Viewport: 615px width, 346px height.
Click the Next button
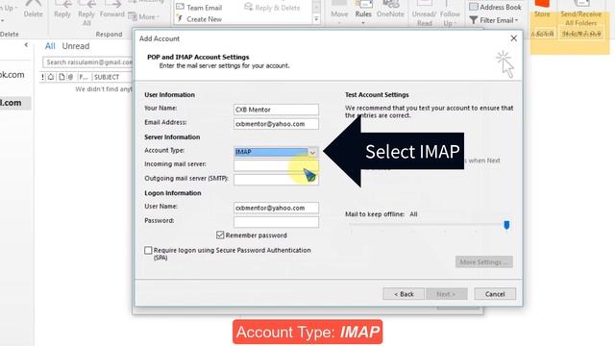tap(446, 294)
